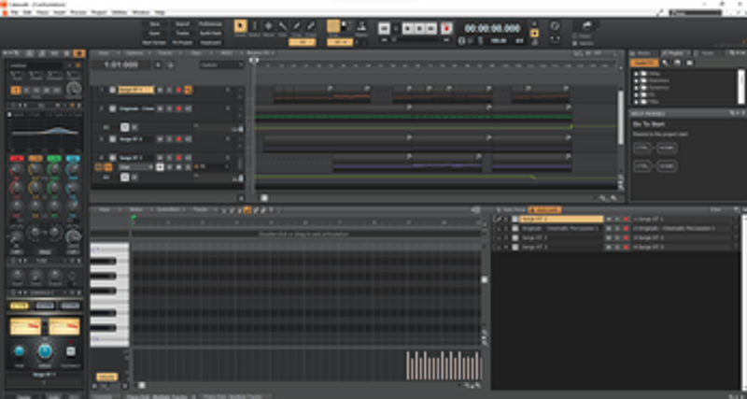Switch to the Notes browser tab
747x399 pixels.
[x=708, y=53]
